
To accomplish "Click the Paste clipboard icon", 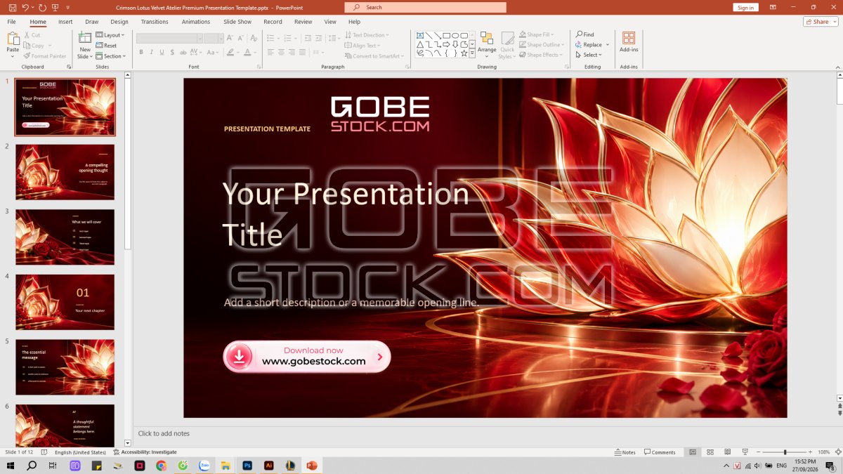I will pyautogui.click(x=13, y=38).
